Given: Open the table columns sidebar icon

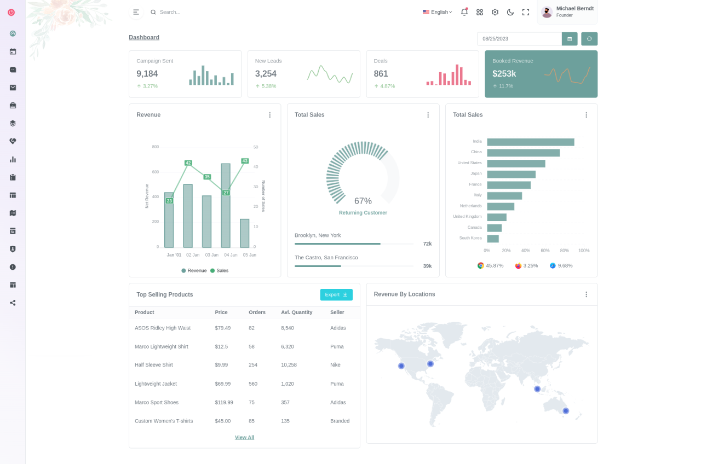Looking at the screenshot, I should pyautogui.click(x=13, y=195).
